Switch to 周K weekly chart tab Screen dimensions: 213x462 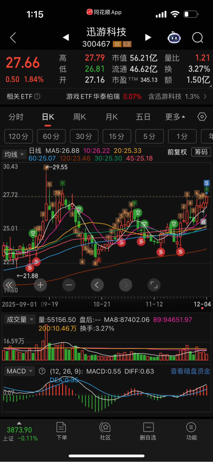tap(80, 117)
